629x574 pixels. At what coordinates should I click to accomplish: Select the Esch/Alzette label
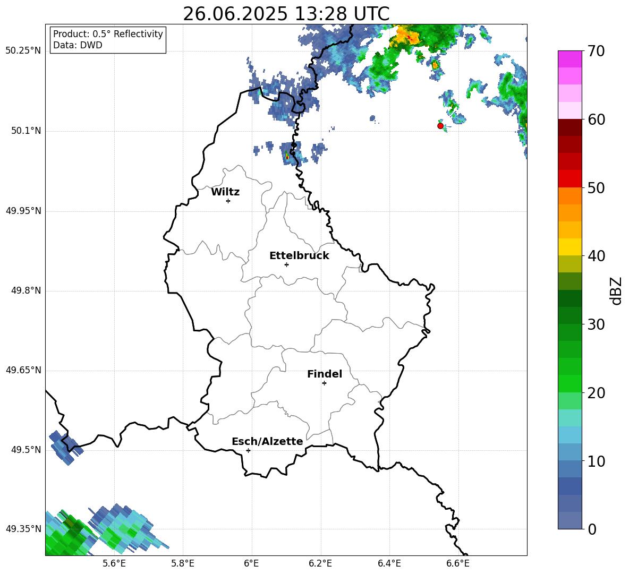[267, 441]
